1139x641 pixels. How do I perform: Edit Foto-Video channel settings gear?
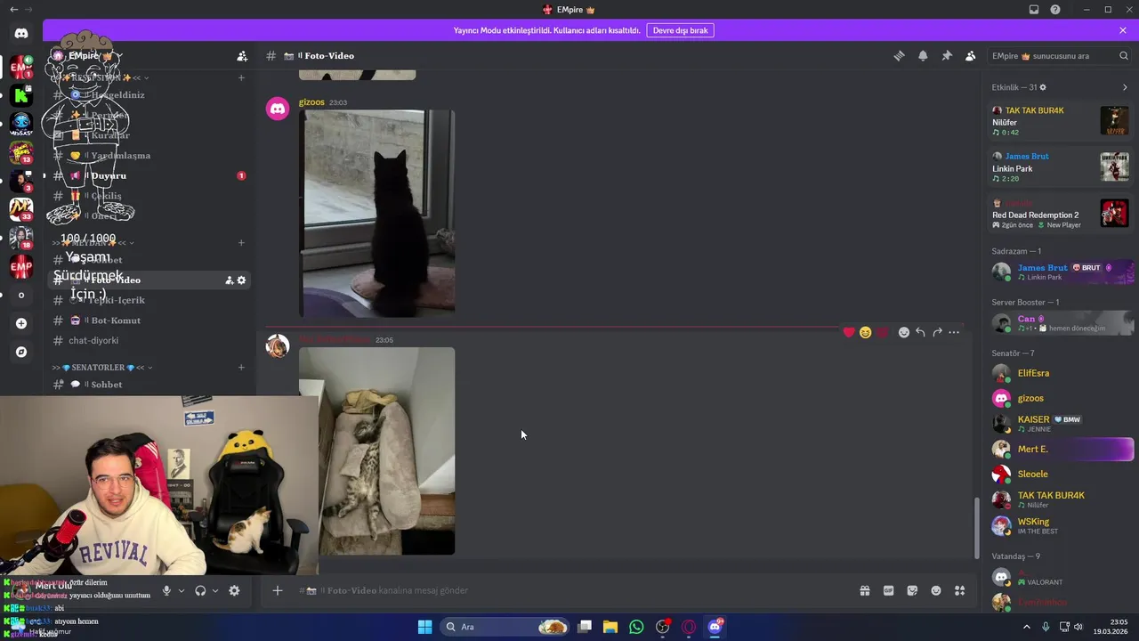[241, 280]
